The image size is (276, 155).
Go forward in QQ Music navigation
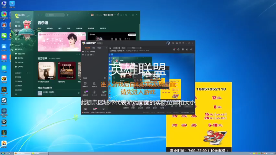(x=42, y=15)
